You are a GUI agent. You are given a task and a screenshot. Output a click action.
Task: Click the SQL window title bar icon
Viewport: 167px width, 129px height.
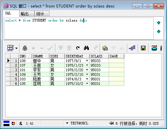[x=6, y=6]
